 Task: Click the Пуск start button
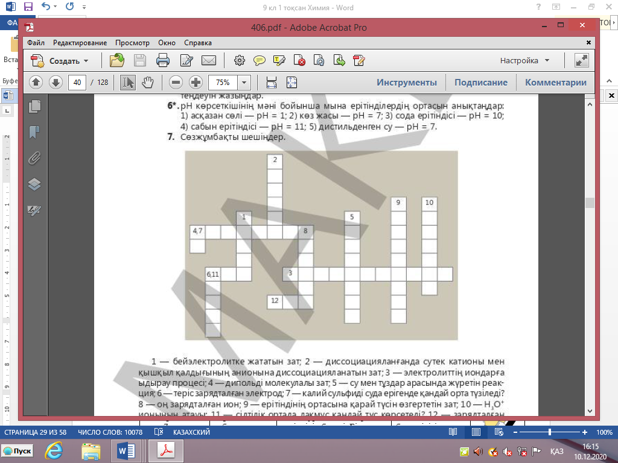(18, 451)
